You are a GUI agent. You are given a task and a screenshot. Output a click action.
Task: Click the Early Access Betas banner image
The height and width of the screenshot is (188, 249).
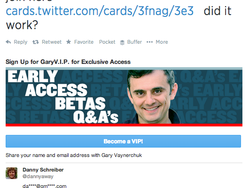click(x=124, y=97)
